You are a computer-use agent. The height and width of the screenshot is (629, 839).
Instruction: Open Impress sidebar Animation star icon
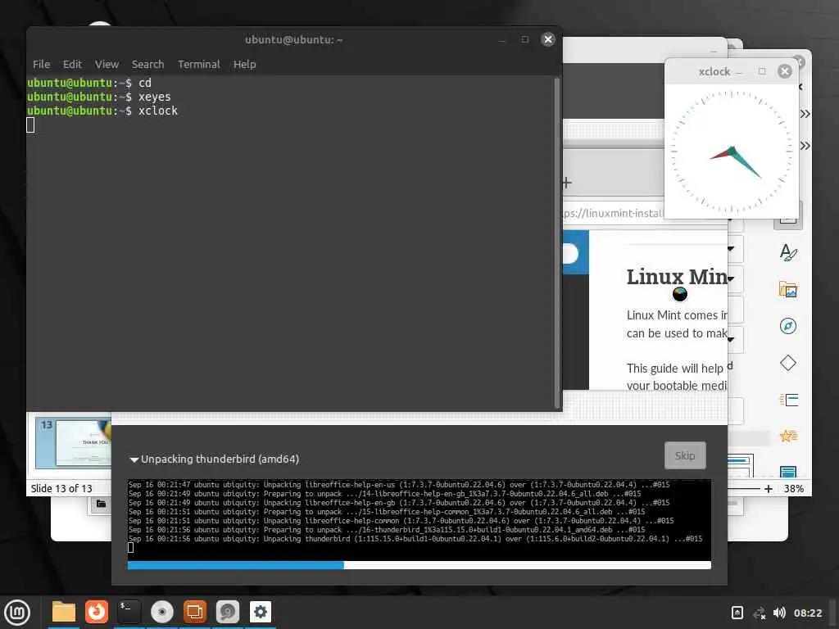pos(789,436)
